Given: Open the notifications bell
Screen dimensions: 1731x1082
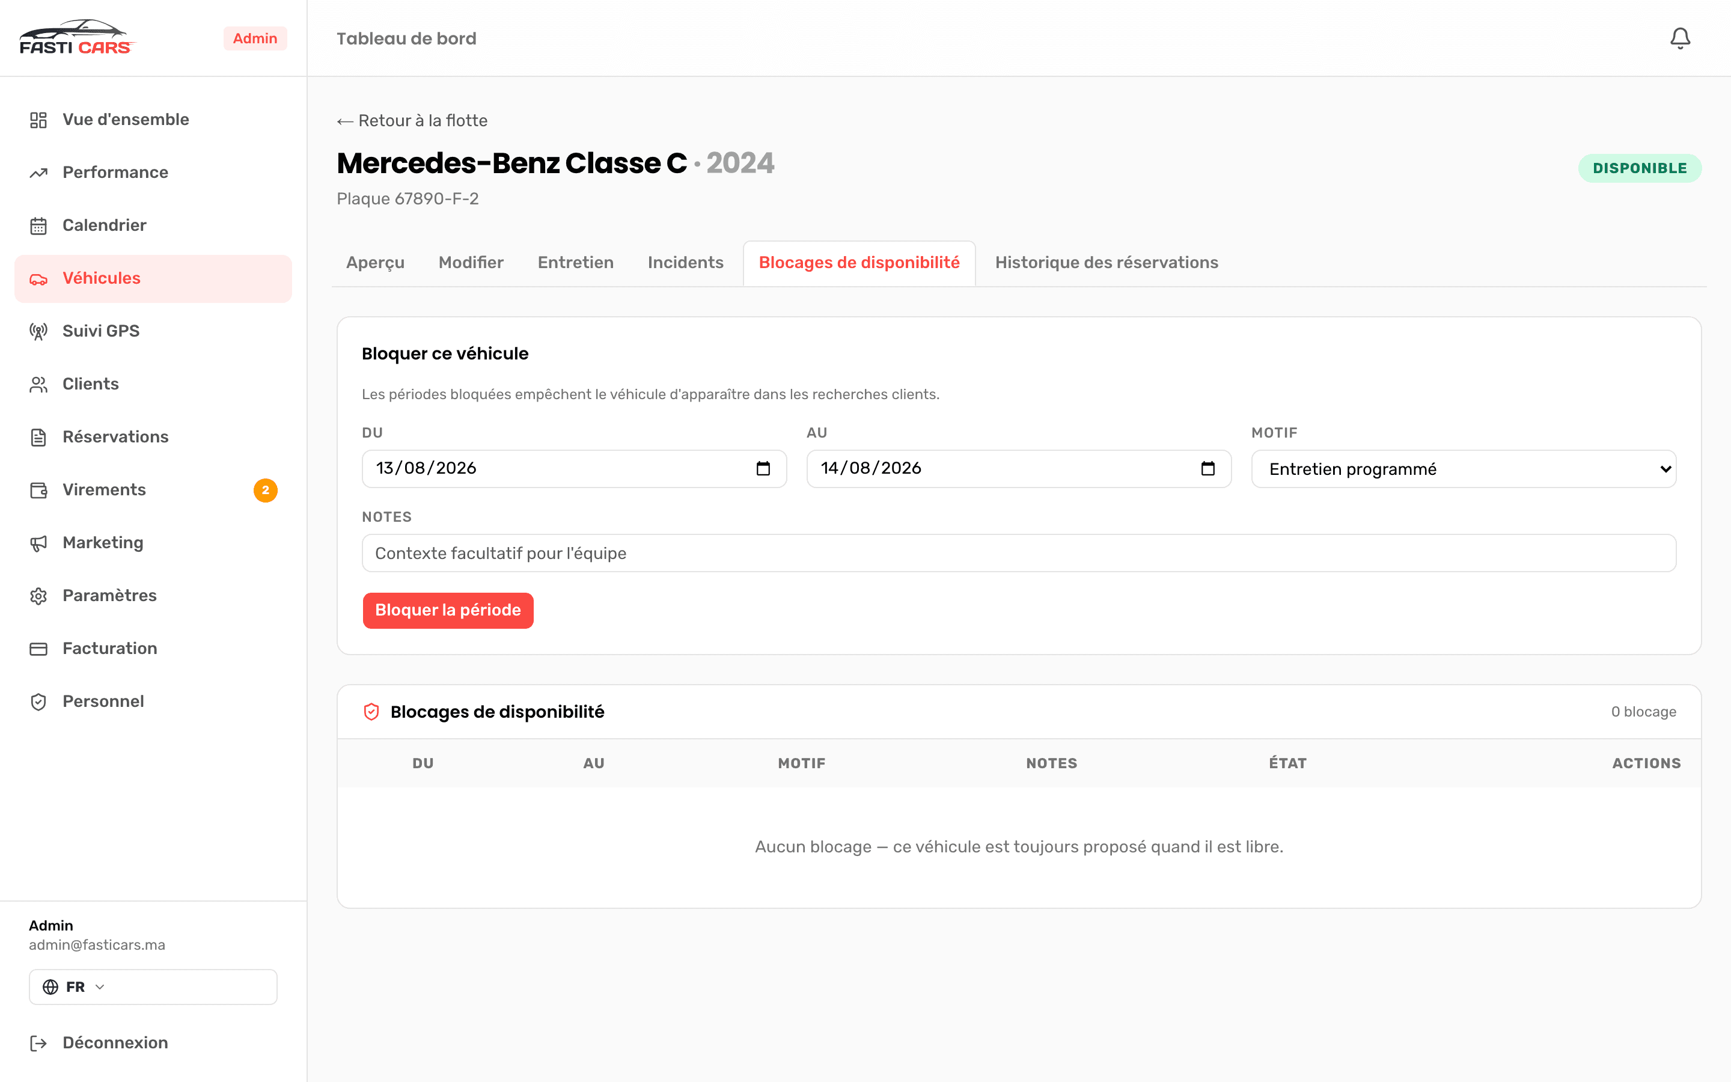Looking at the screenshot, I should [1679, 38].
